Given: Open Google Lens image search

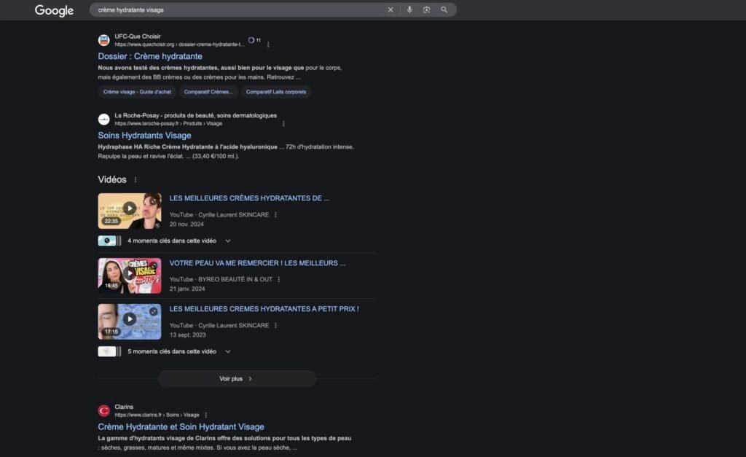Looking at the screenshot, I should pyautogui.click(x=426, y=10).
